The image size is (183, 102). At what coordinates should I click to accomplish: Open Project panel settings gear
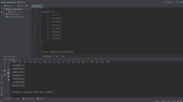pos(26,6)
